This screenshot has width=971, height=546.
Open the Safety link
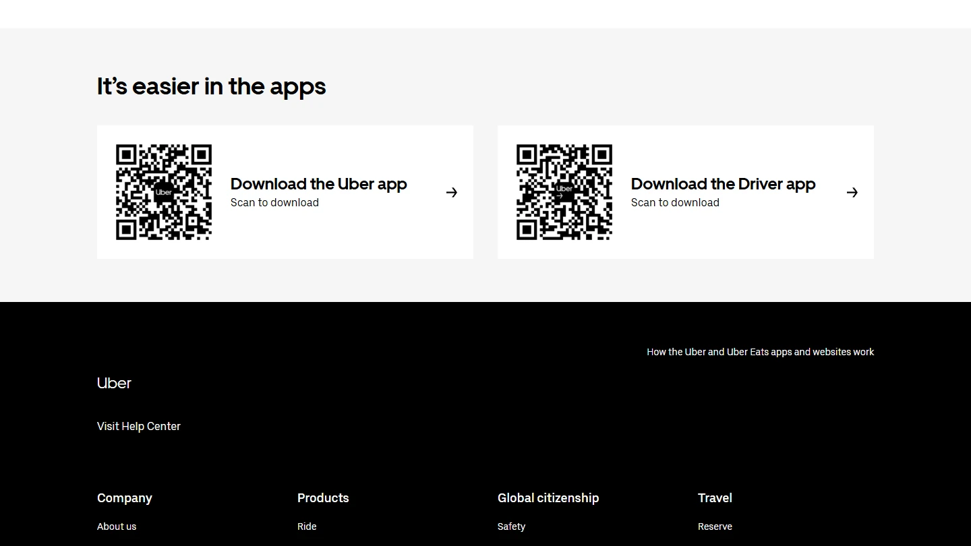[x=511, y=526]
